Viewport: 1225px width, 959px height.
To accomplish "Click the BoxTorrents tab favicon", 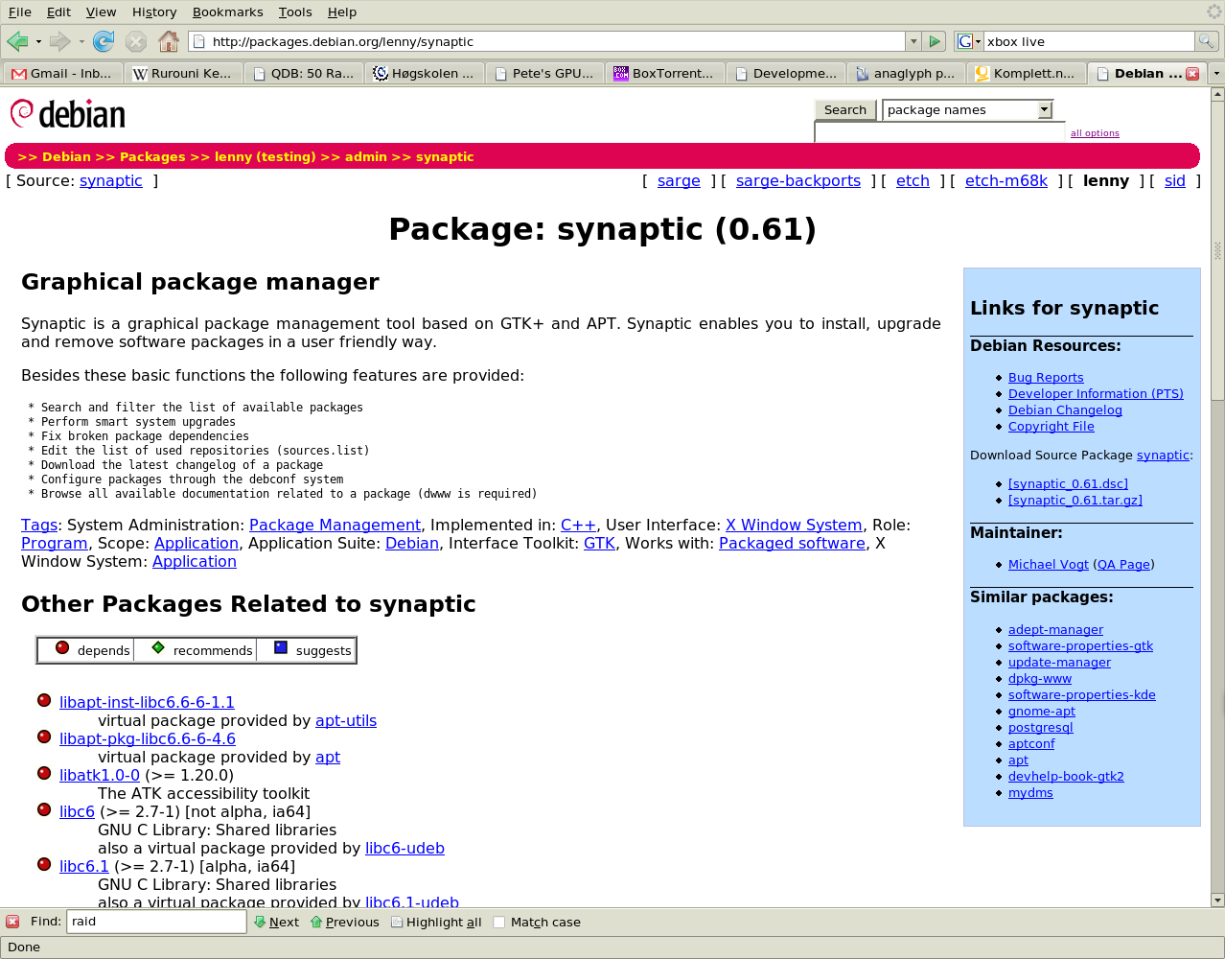I will click(621, 73).
